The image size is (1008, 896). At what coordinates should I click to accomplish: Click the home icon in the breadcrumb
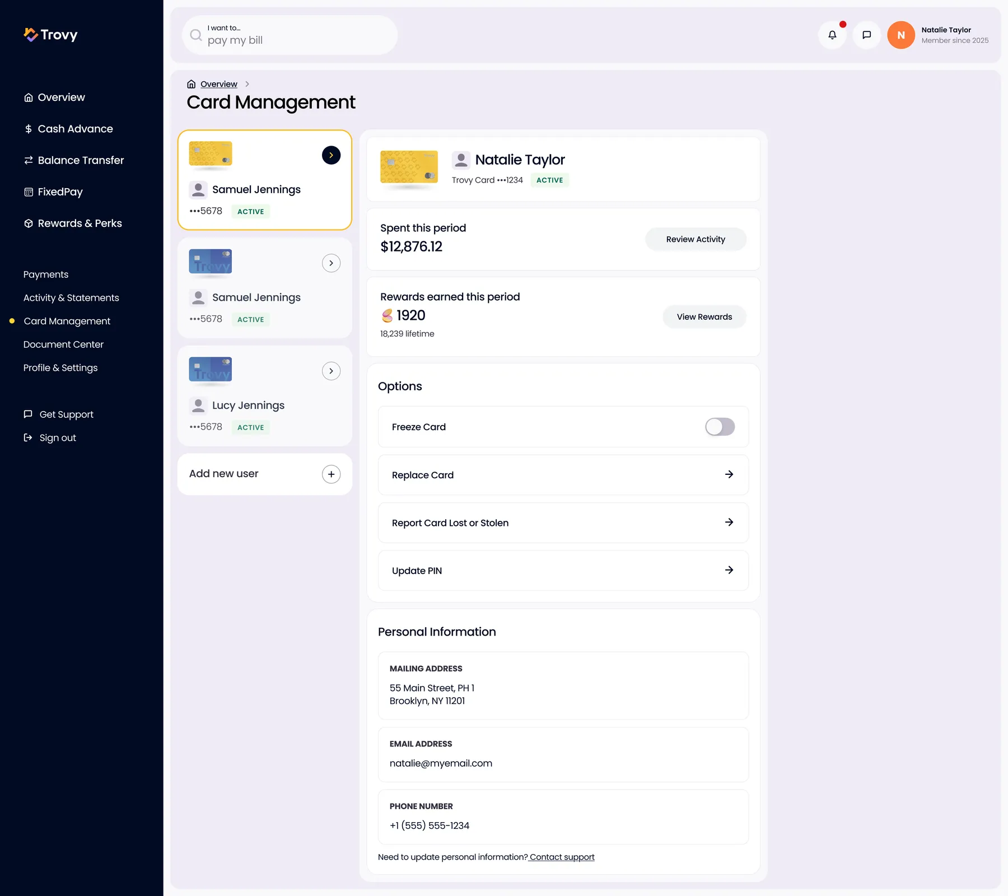point(191,84)
